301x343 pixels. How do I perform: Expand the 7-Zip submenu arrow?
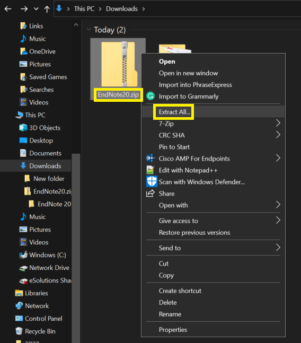coord(278,123)
